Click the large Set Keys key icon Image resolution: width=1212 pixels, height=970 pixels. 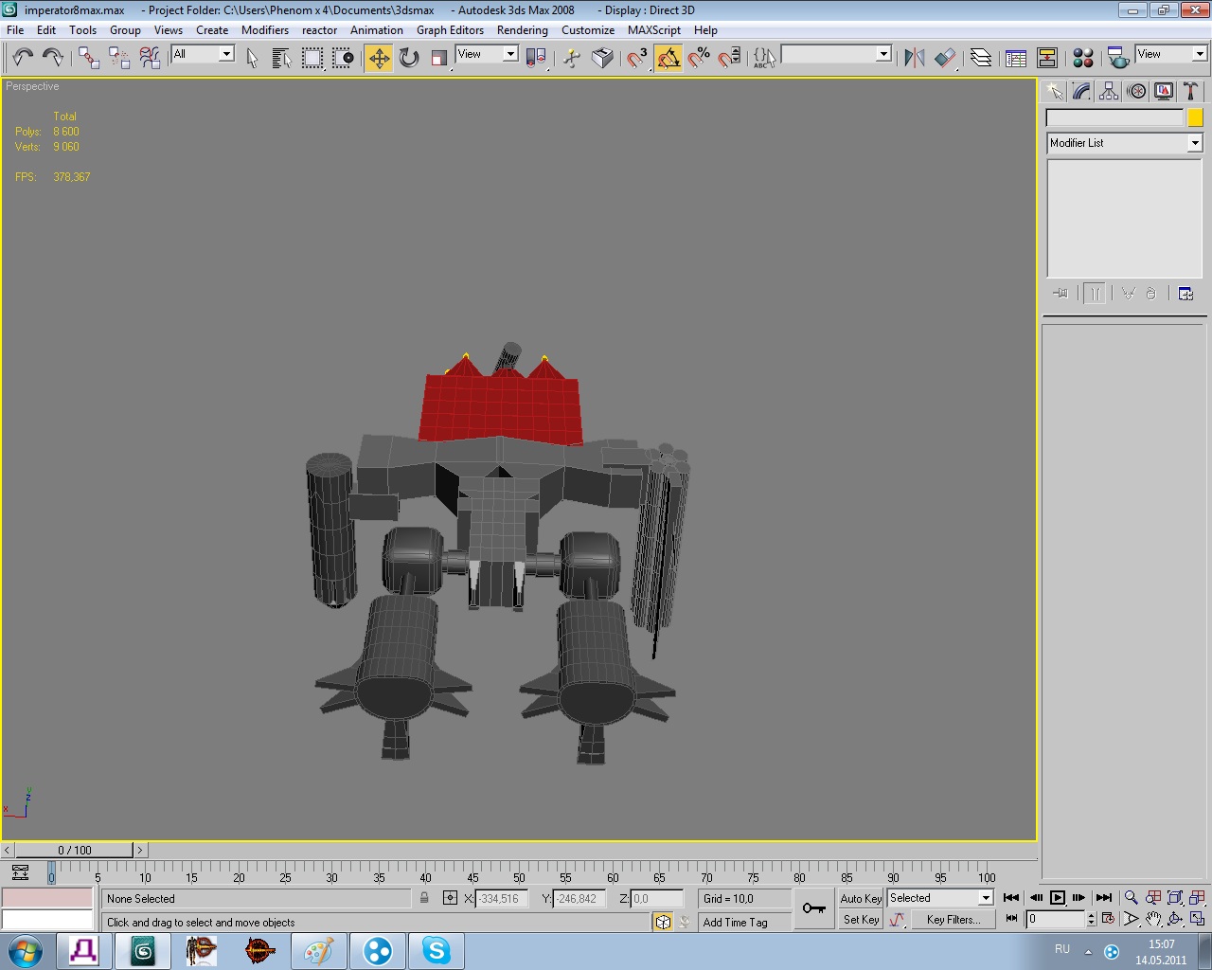tap(813, 908)
